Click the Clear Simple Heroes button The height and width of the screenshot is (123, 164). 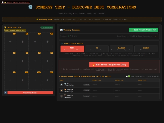tap(30, 93)
